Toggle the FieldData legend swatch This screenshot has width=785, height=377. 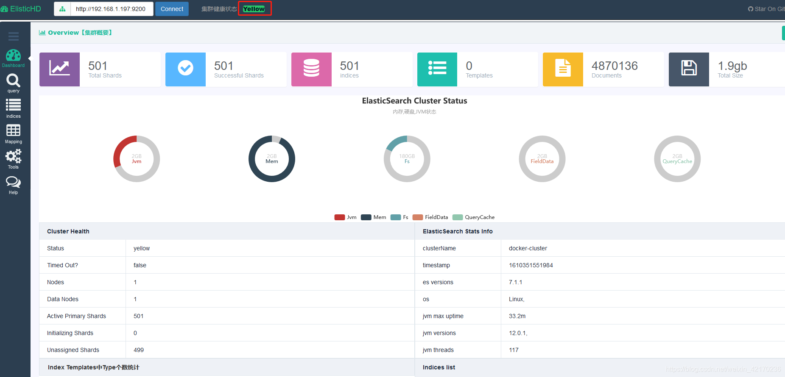click(418, 217)
